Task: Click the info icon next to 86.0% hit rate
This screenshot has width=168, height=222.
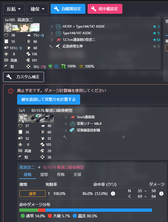Action: coord(113,194)
